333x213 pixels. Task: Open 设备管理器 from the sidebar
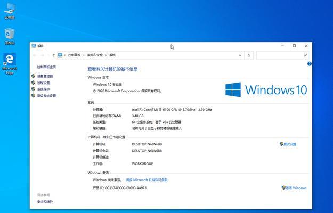[45, 76]
